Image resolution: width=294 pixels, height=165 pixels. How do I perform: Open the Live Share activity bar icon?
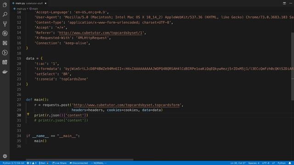(x=5, y=62)
